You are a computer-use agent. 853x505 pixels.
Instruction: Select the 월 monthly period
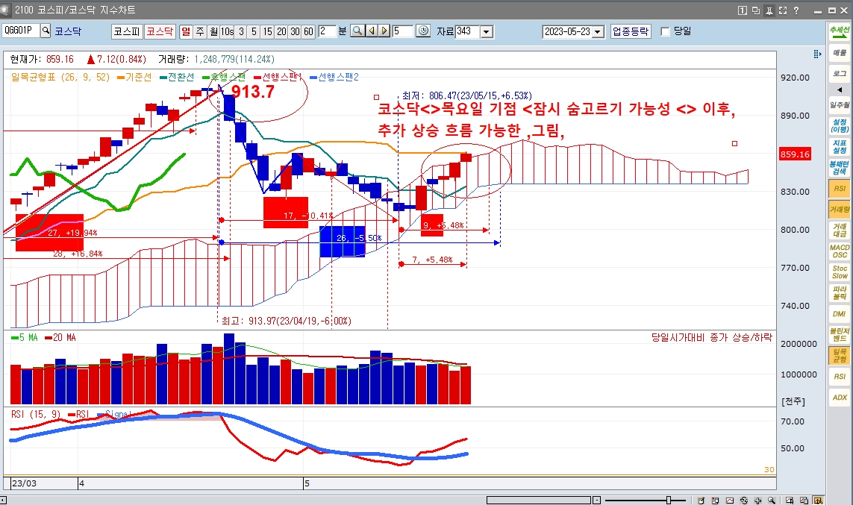pos(213,31)
